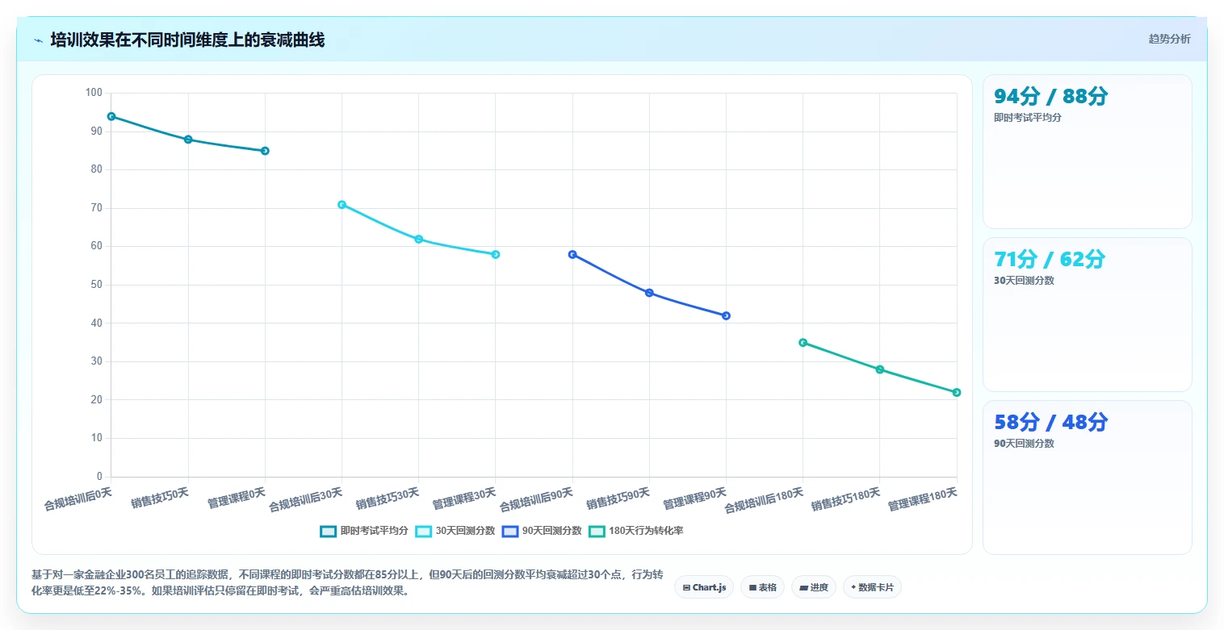This screenshot has width=1224, height=630.
Task: Click the y-axis value 50
Action: point(97,285)
